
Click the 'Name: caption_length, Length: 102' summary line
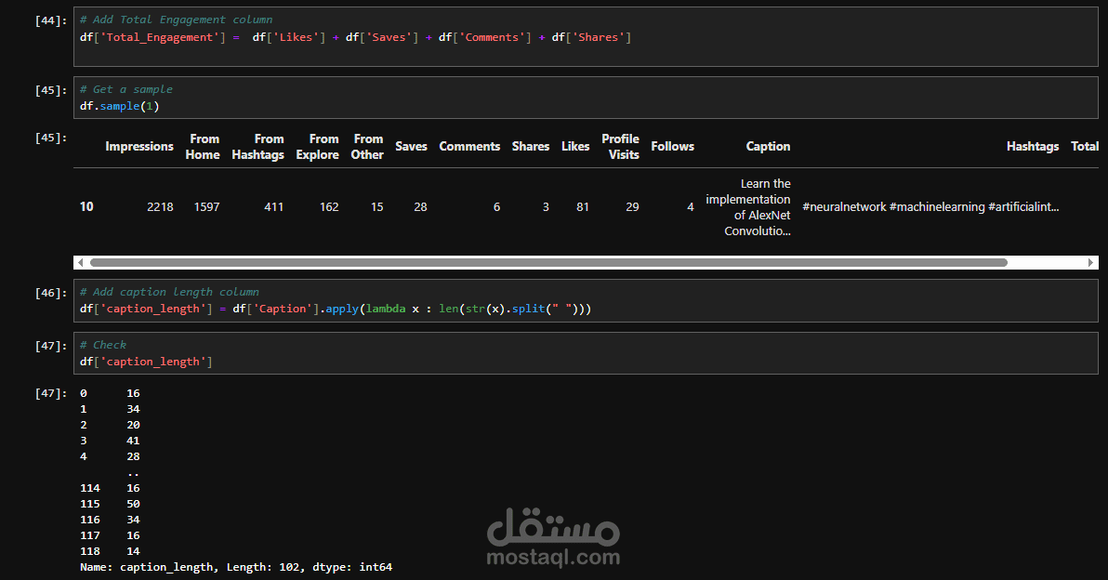click(236, 567)
